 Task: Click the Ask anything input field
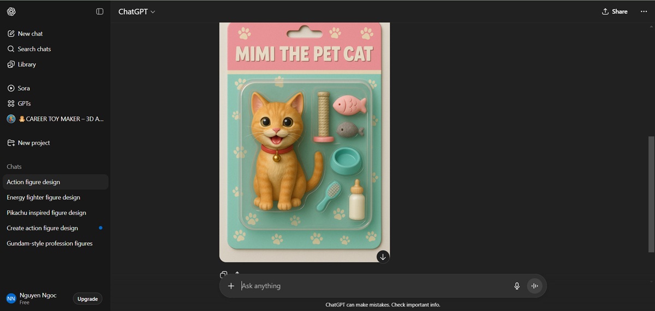point(374,286)
